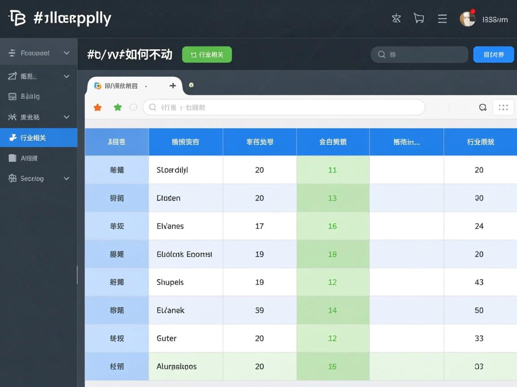
Task: Click the green star icon
Action: point(118,107)
